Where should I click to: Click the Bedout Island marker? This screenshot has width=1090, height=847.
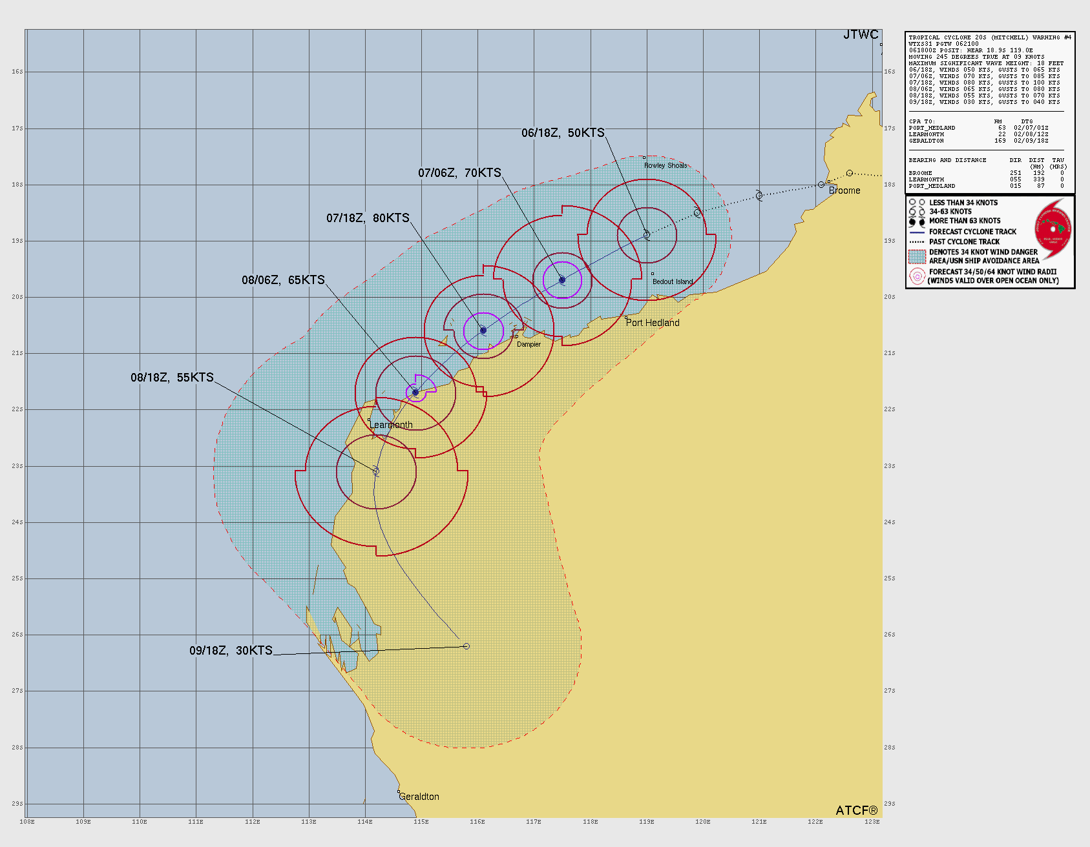pos(653,274)
